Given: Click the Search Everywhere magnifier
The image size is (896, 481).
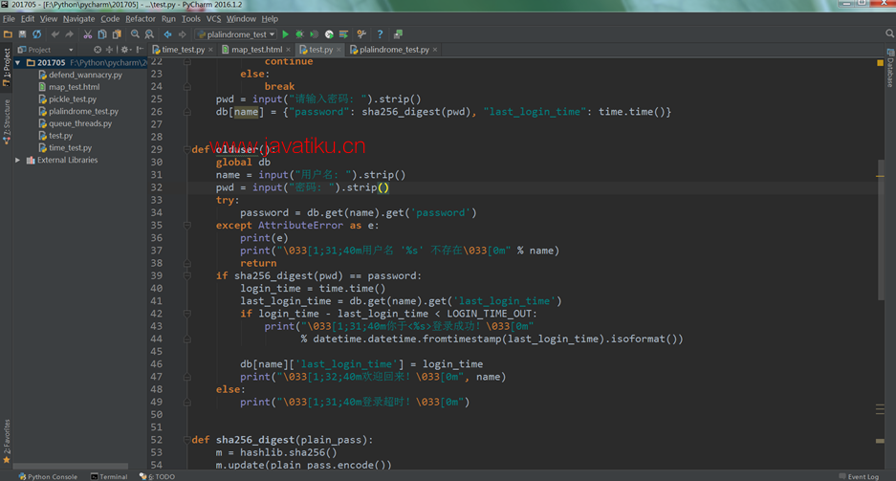Looking at the screenshot, I should tap(889, 33).
